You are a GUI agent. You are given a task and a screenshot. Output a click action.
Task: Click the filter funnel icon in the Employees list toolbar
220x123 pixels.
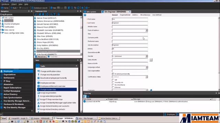(55, 14)
